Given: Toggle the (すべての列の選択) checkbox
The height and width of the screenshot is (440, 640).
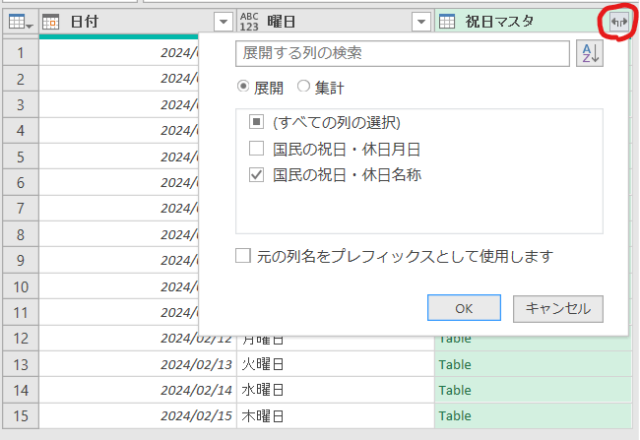Looking at the screenshot, I should 256,122.
